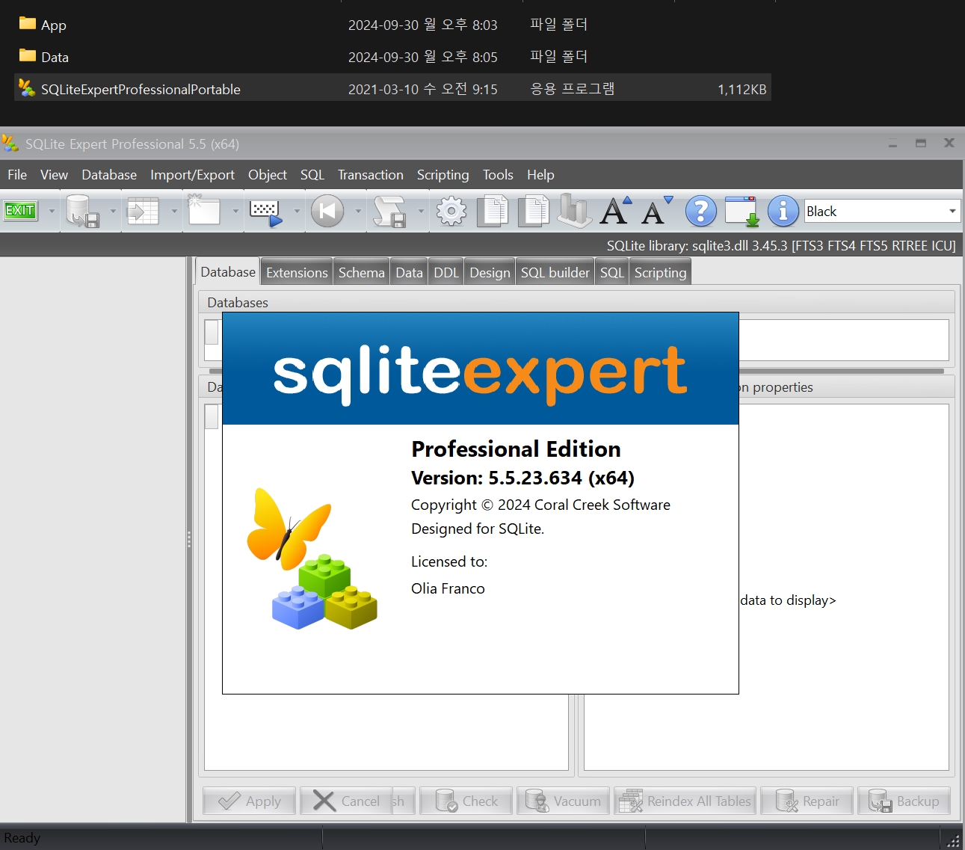Open the Database menu

click(x=109, y=174)
